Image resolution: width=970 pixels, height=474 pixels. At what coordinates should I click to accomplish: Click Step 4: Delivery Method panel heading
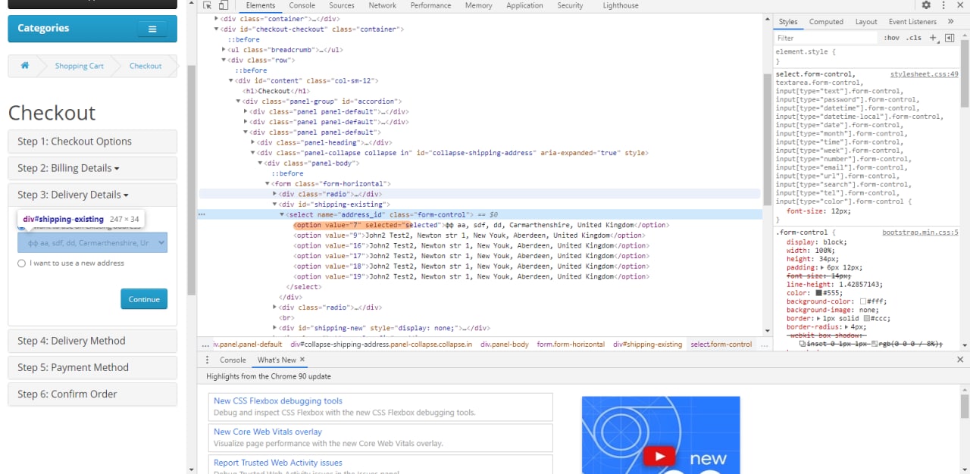tap(92, 341)
